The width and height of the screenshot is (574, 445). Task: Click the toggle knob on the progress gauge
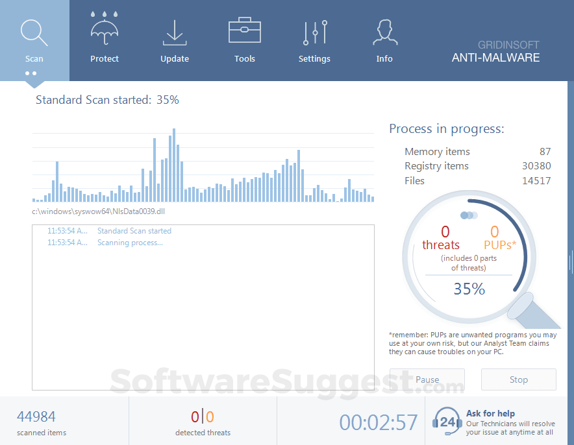tap(469, 215)
